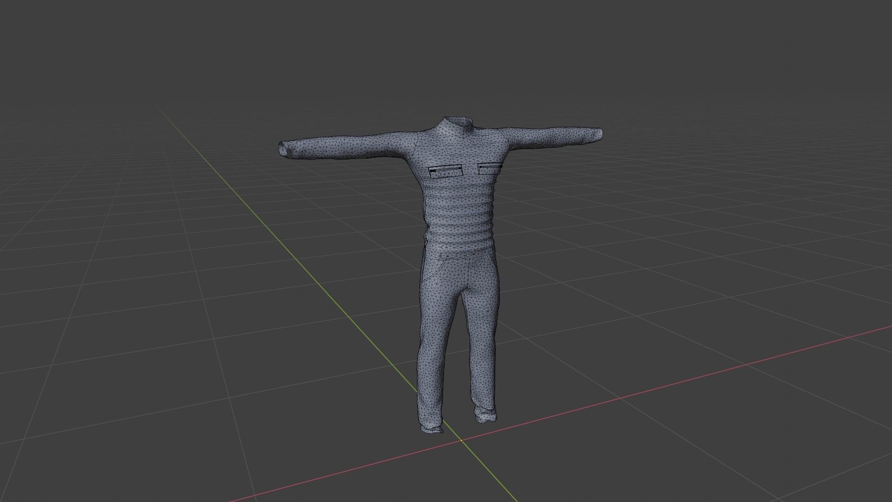The image size is (892, 502).
Task: Click the orange object origin point
Action: point(461,440)
